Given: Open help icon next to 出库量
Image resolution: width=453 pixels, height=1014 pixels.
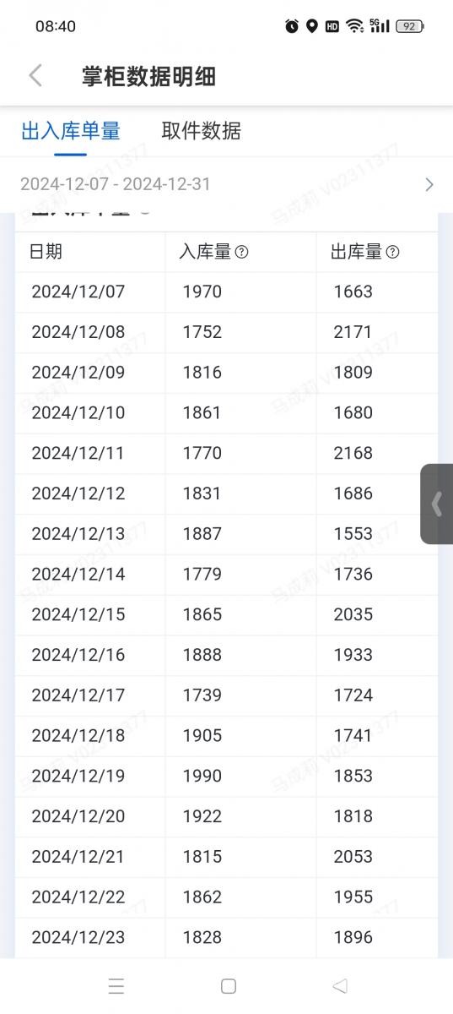Looking at the screenshot, I should pos(392,252).
